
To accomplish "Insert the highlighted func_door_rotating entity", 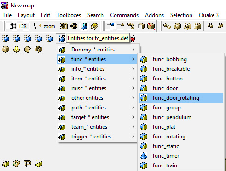I will click(181, 98).
